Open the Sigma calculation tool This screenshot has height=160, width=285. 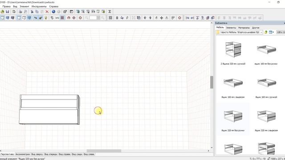tap(110, 12)
